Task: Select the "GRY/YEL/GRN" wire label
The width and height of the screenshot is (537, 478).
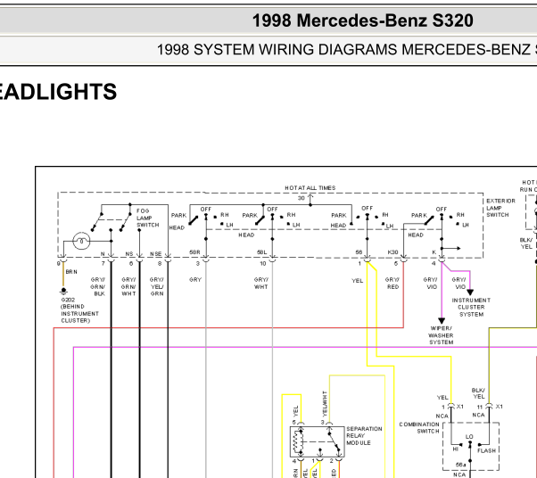Action: pos(157,286)
